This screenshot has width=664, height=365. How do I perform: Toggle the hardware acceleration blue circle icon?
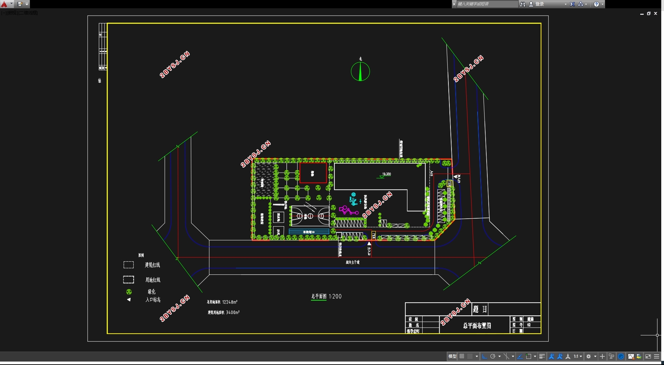click(x=621, y=356)
